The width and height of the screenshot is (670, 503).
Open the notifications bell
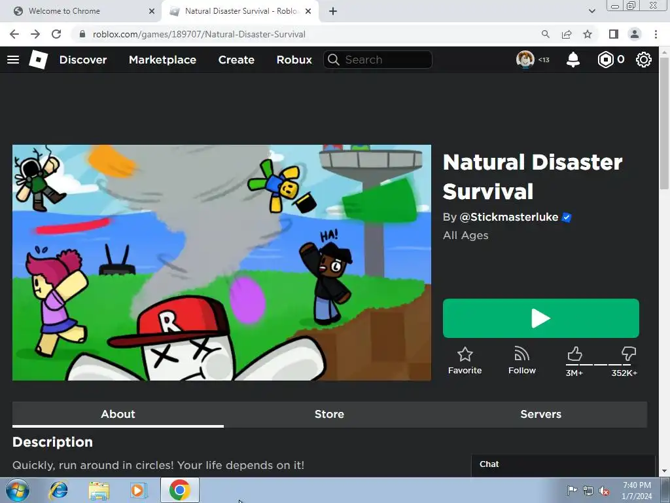click(573, 60)
